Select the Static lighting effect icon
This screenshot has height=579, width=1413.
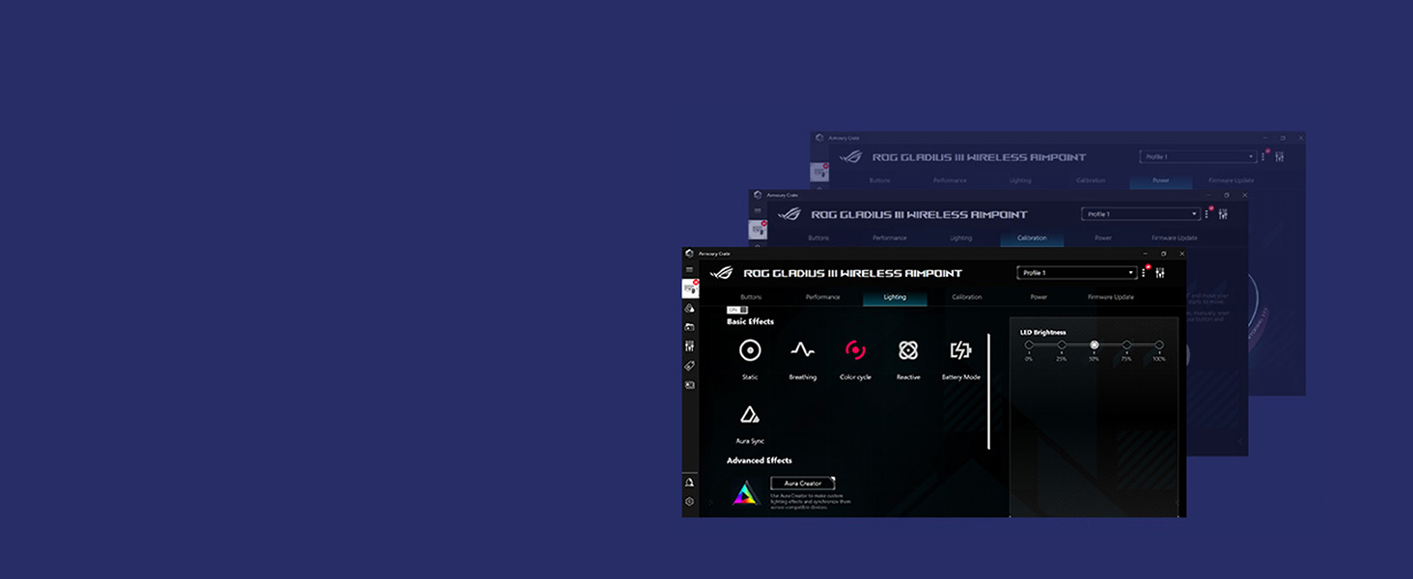pos(750,350)
